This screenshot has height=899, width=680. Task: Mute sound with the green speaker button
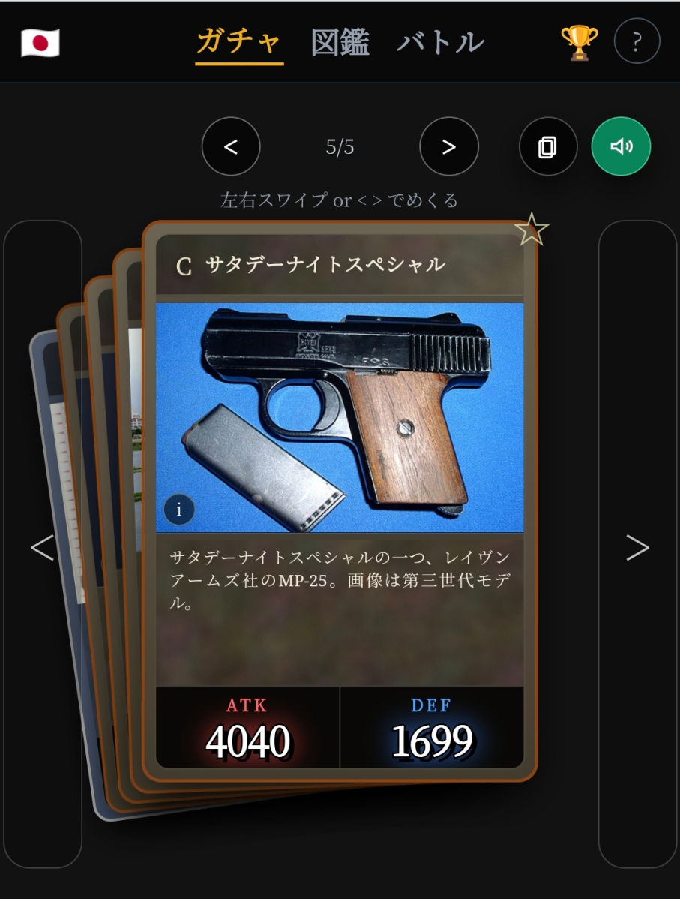(621, 146)
